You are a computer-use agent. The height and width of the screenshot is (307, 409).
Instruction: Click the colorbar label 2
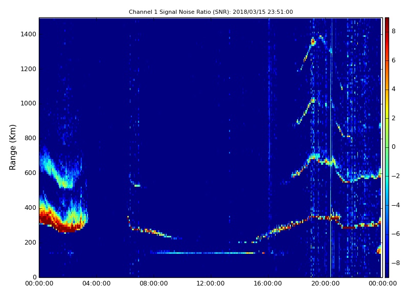pos(394,118)
